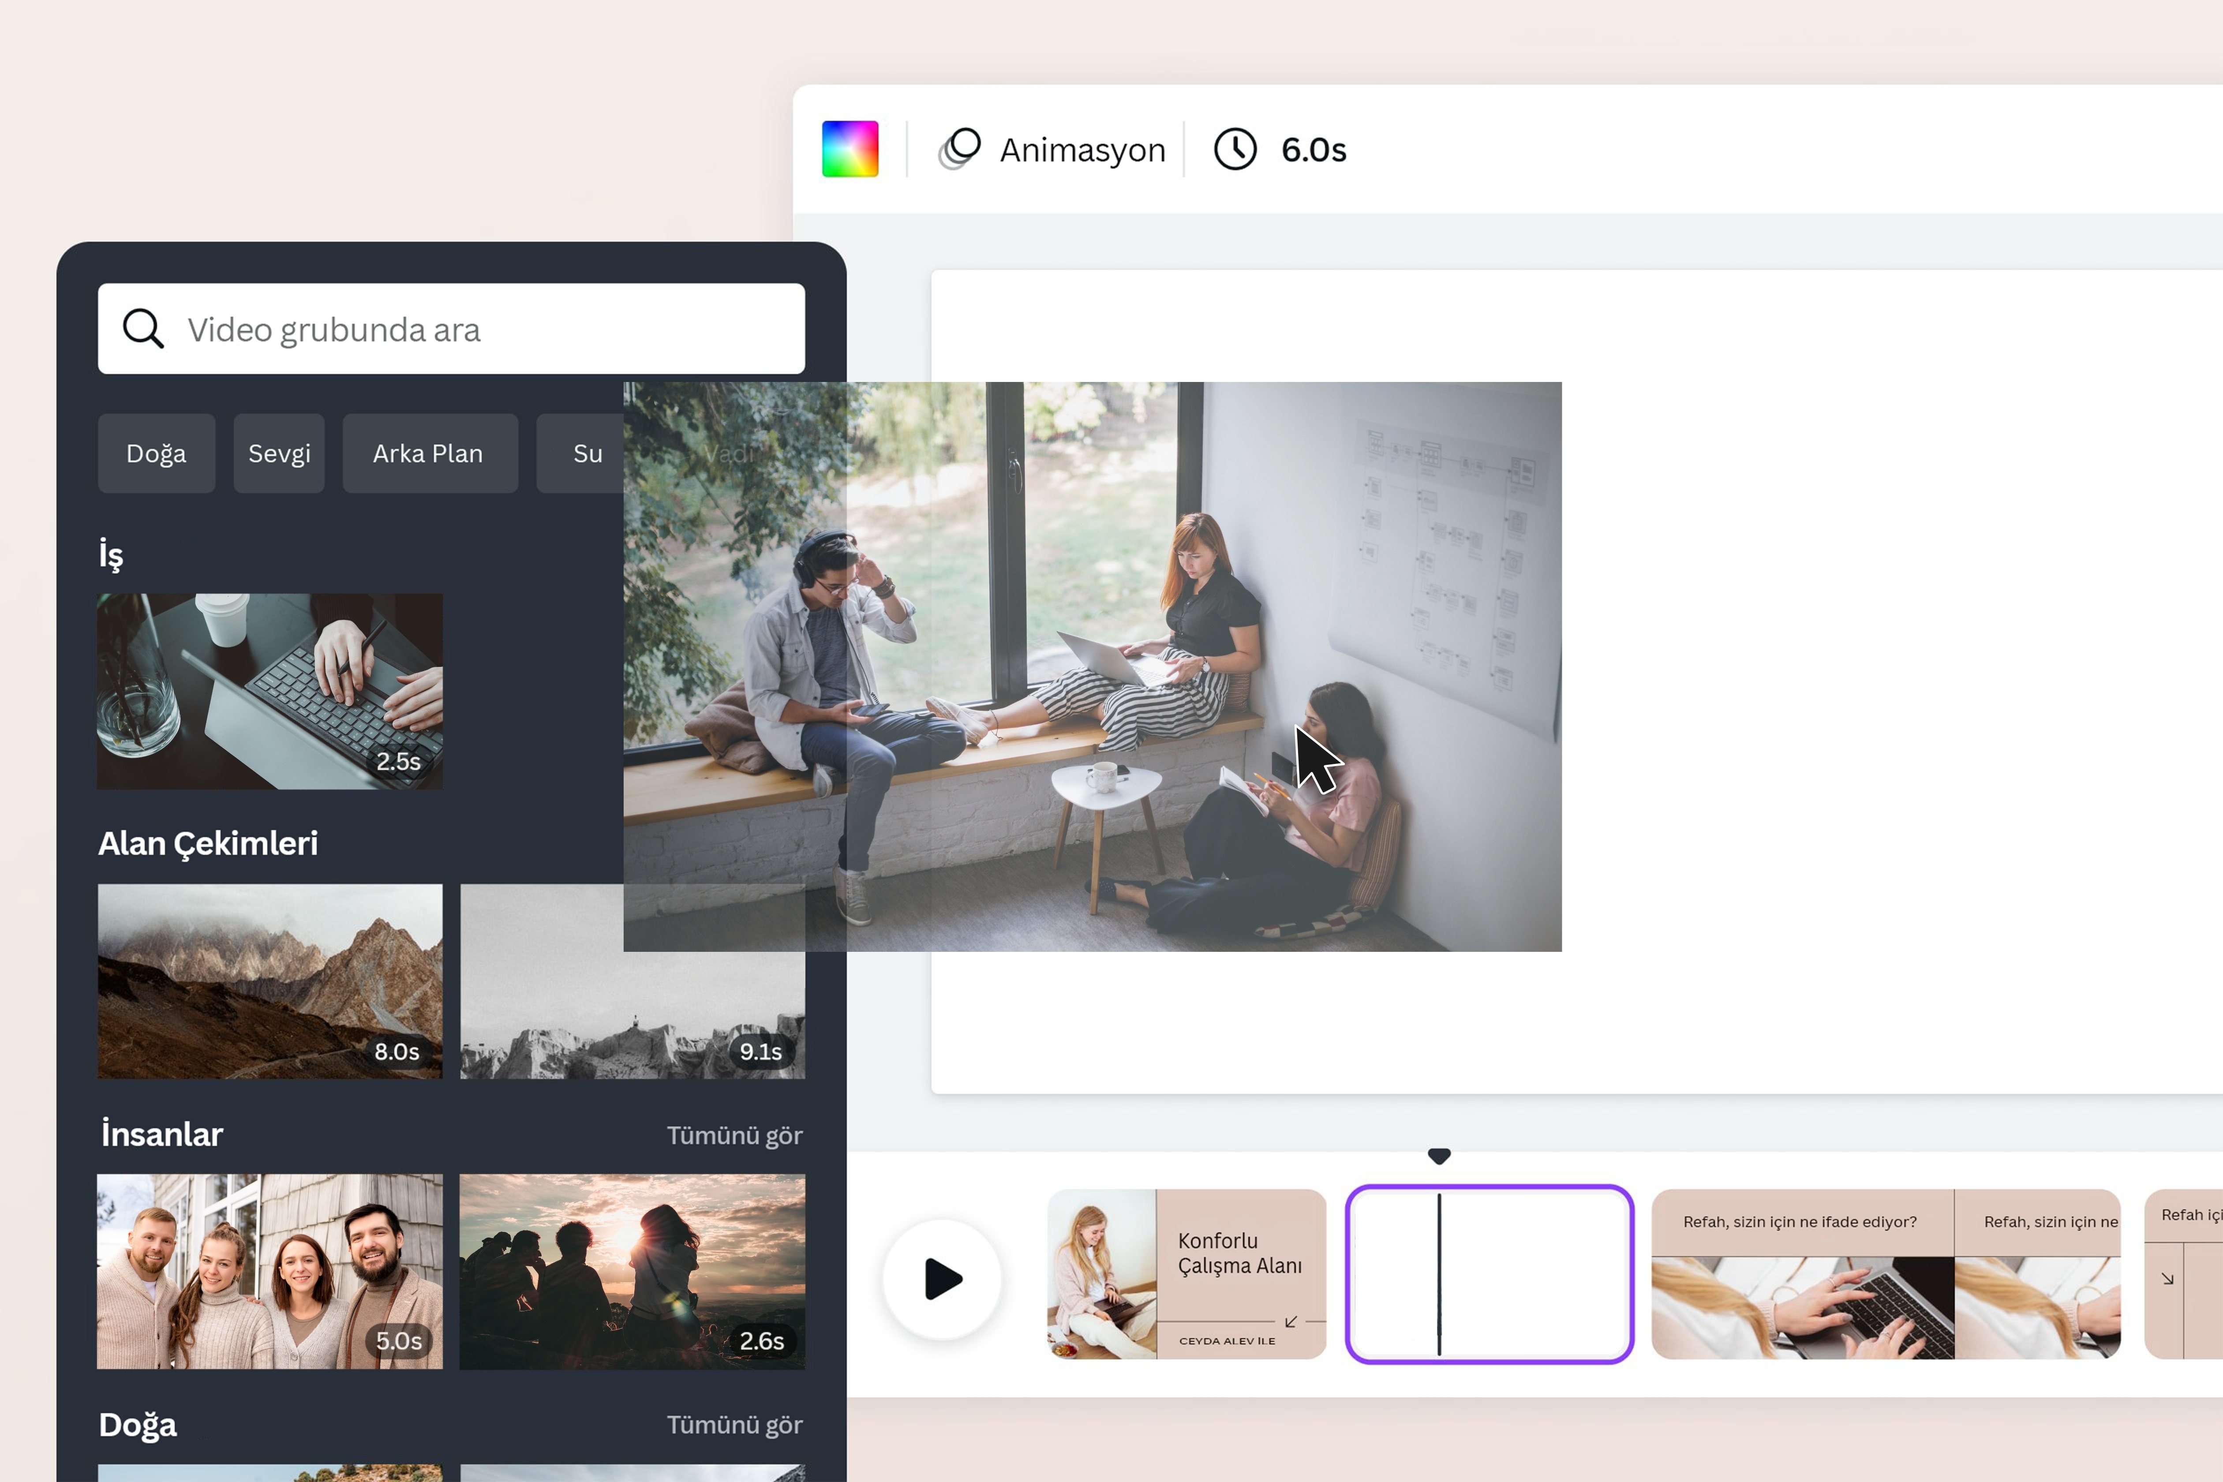
Task: Click the timeline playhead marker
Action: point(1438,1156)
